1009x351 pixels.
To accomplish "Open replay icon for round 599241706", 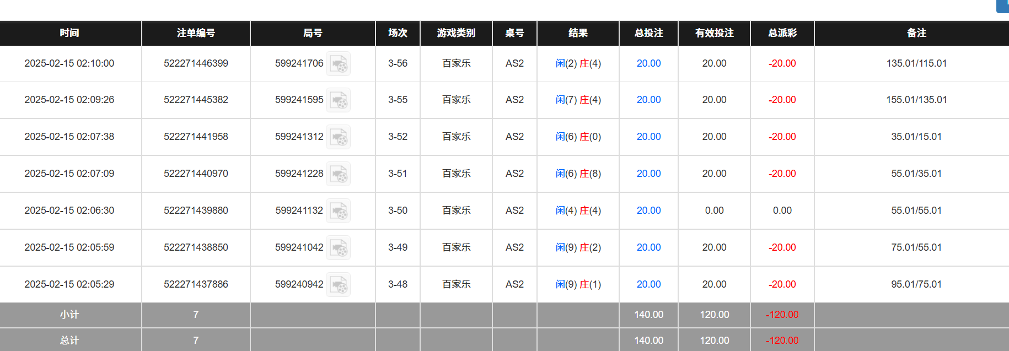I will pos(338,64).
